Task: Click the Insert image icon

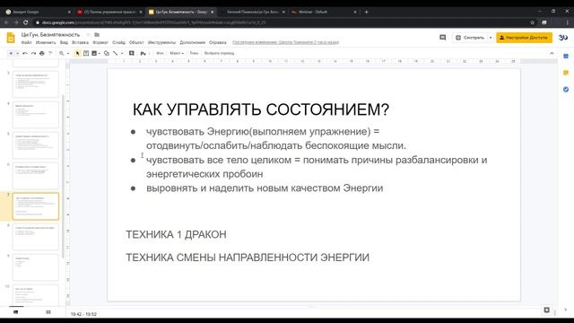Action: pos(94,53)
